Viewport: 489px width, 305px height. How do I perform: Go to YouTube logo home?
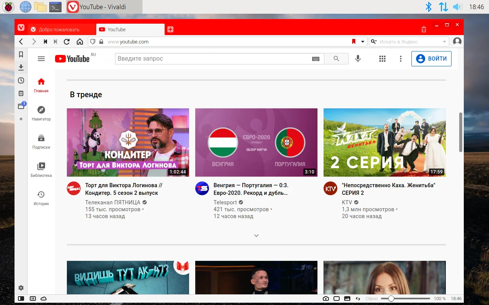coord(72,59)
